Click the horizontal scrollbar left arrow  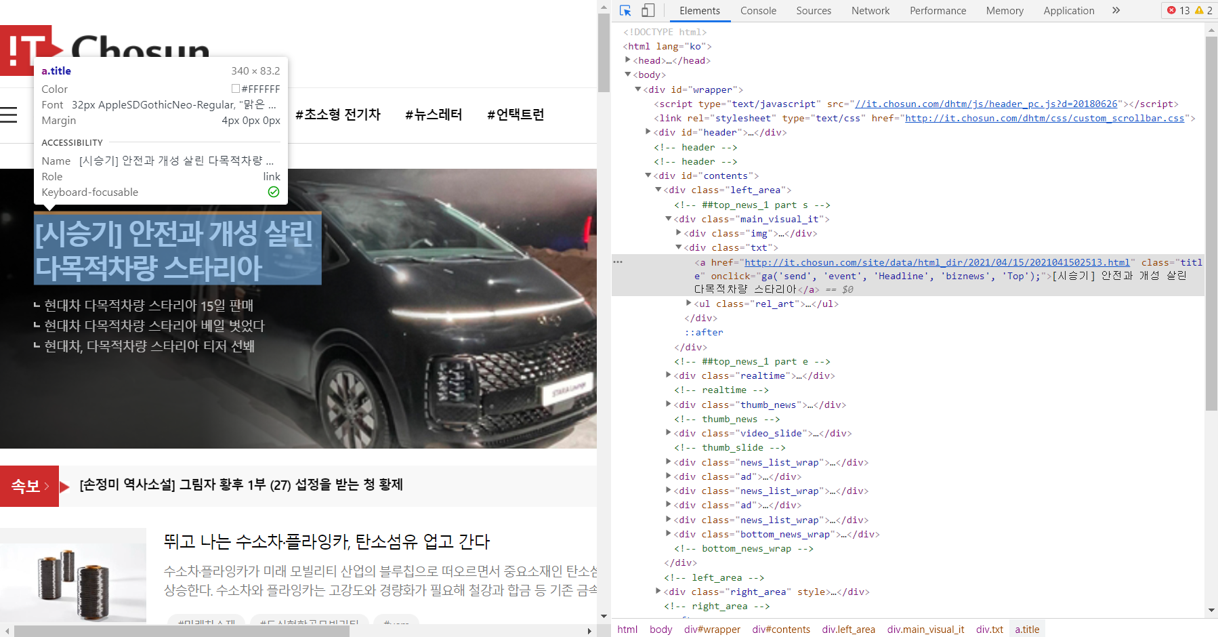(x=7, y=631)
